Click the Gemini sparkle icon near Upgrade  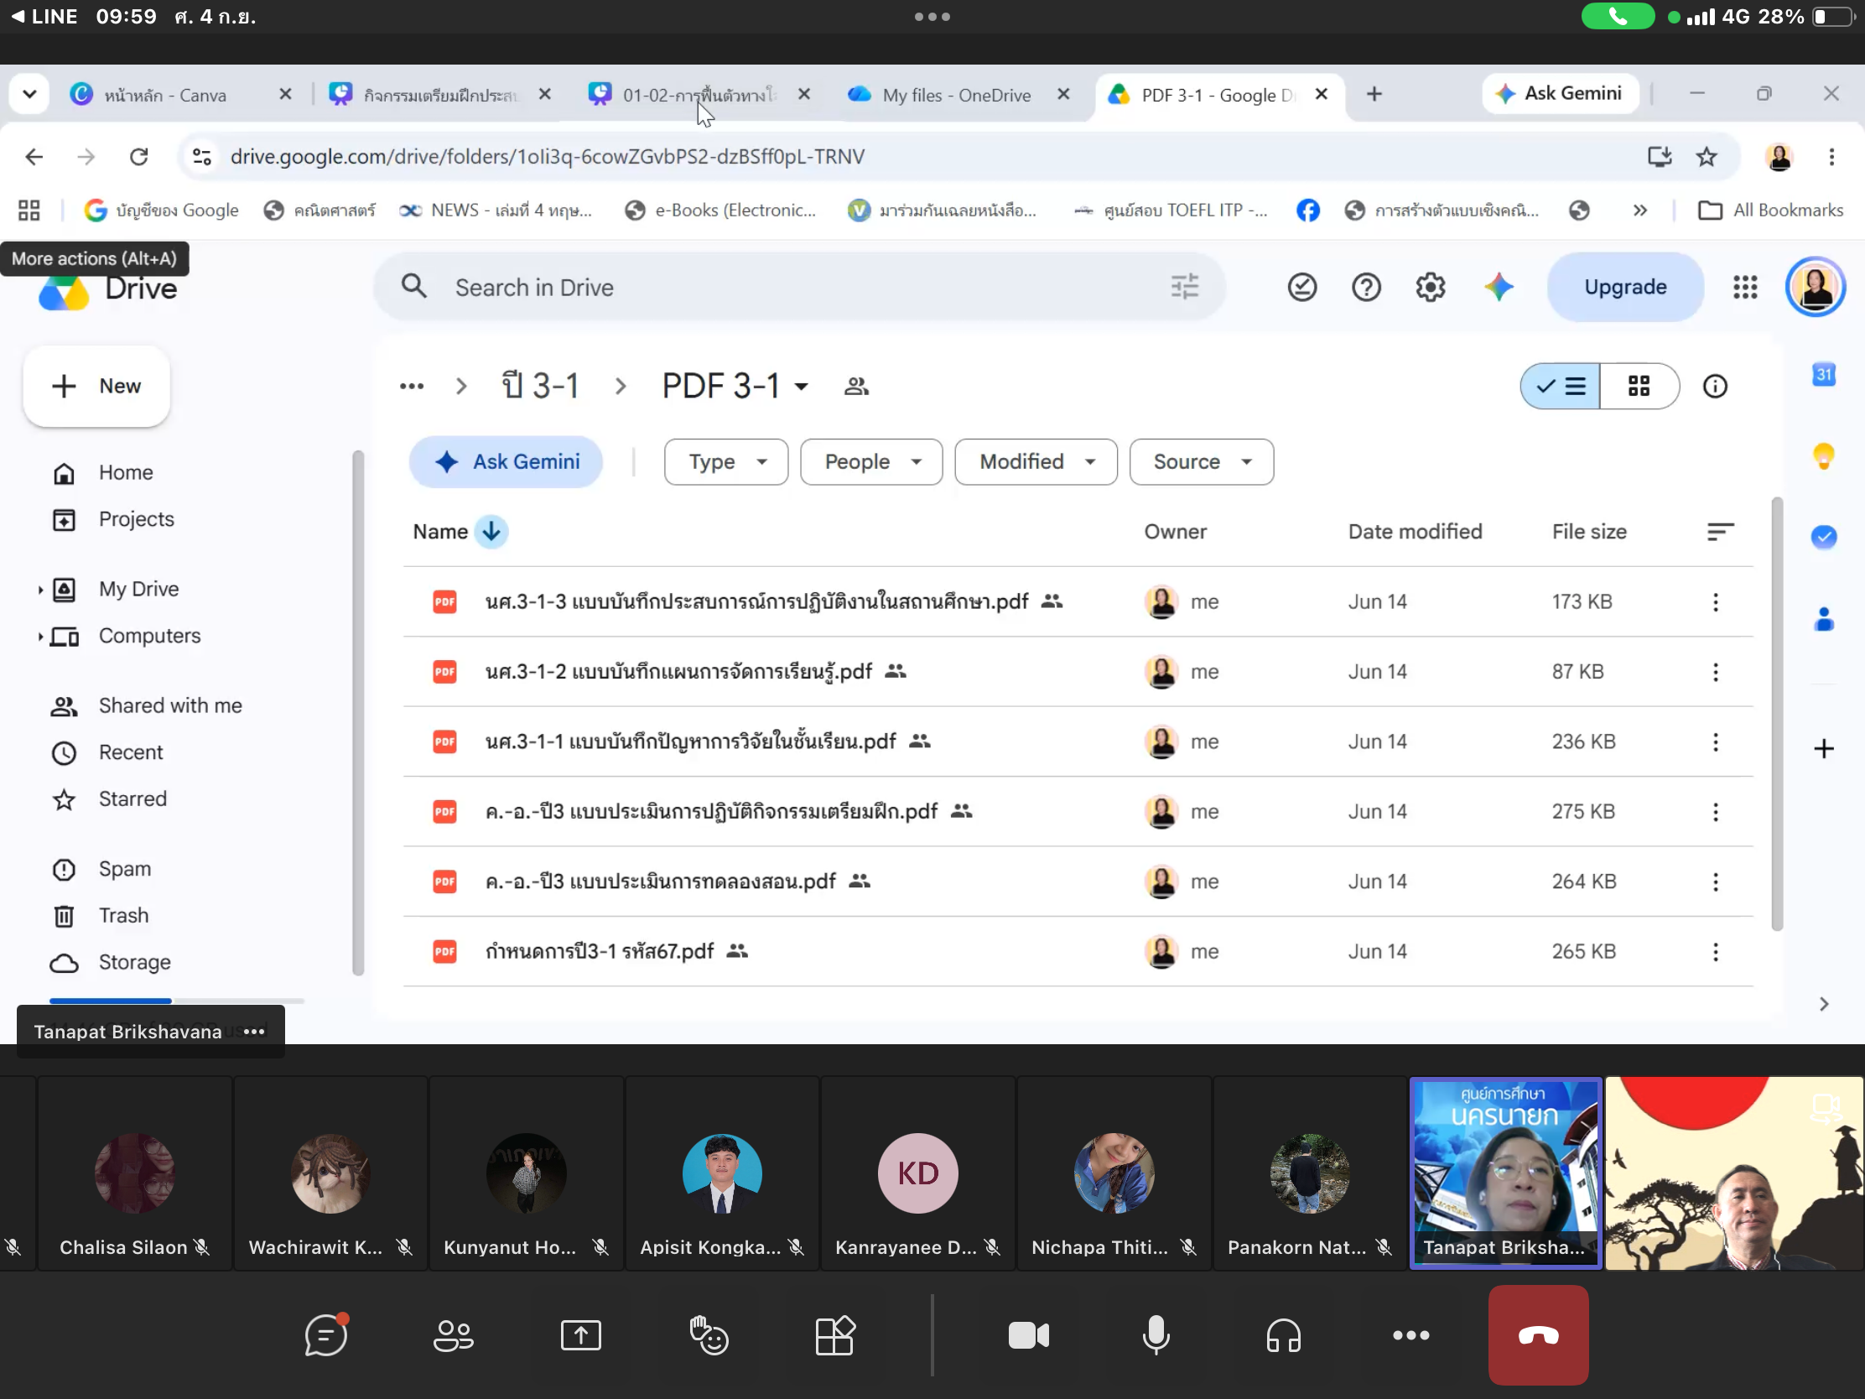point(1499,288)
